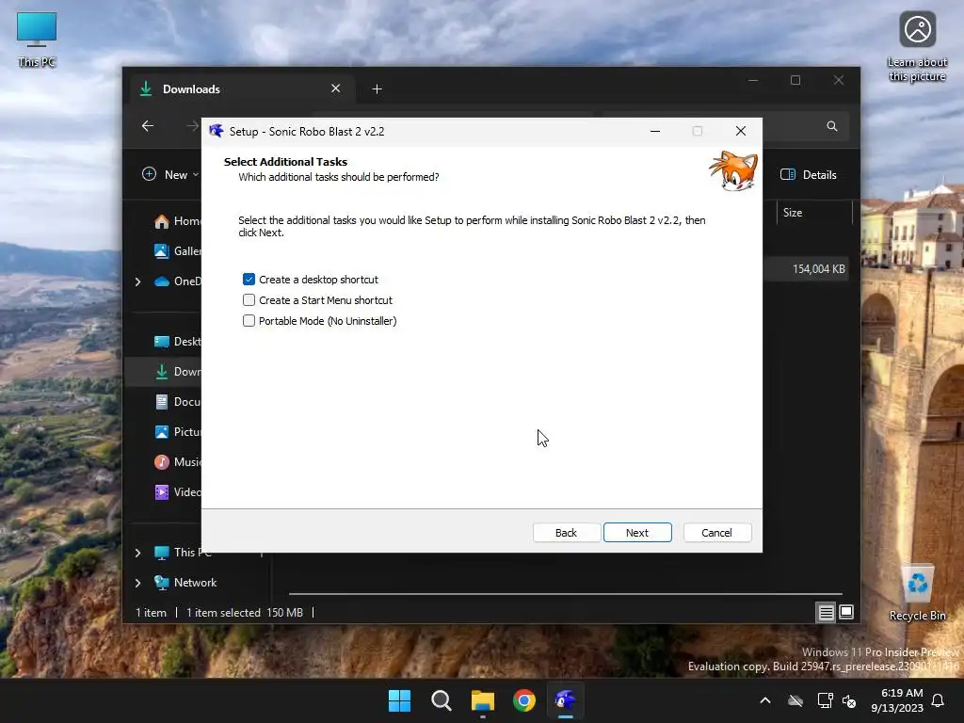
Task: Expand Network node in sidebar
Action: pyautogui.click(x=137, y=583)
